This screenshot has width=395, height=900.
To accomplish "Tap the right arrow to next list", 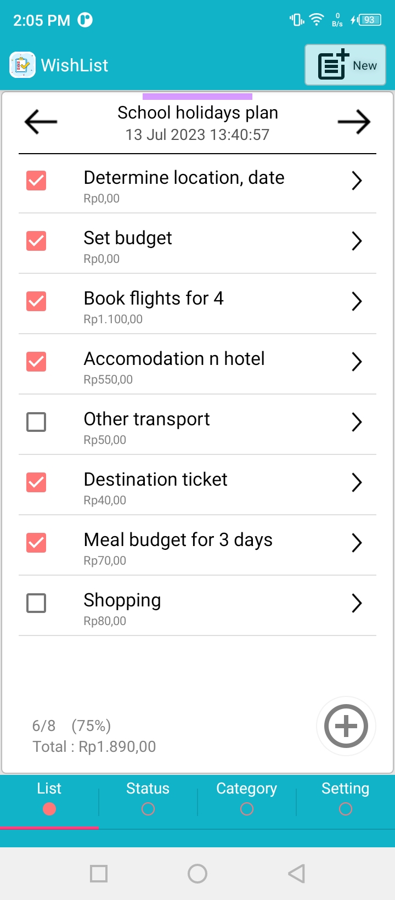I will click(x=354, y=122).
